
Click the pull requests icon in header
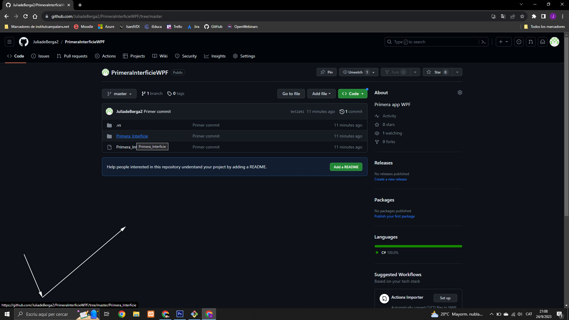click(531, 42)
